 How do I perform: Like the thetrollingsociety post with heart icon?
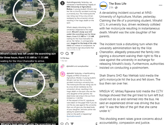pos(62,53)
